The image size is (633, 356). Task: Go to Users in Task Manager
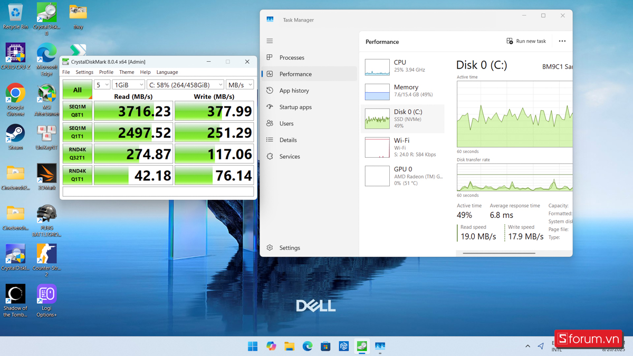point(309,123)
